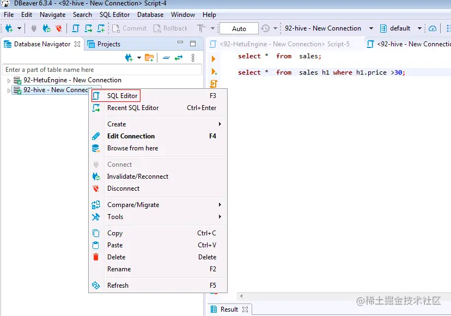Click the Reconnect icon in main toolbar
The image size is (451, 316).
click(47, 28)
